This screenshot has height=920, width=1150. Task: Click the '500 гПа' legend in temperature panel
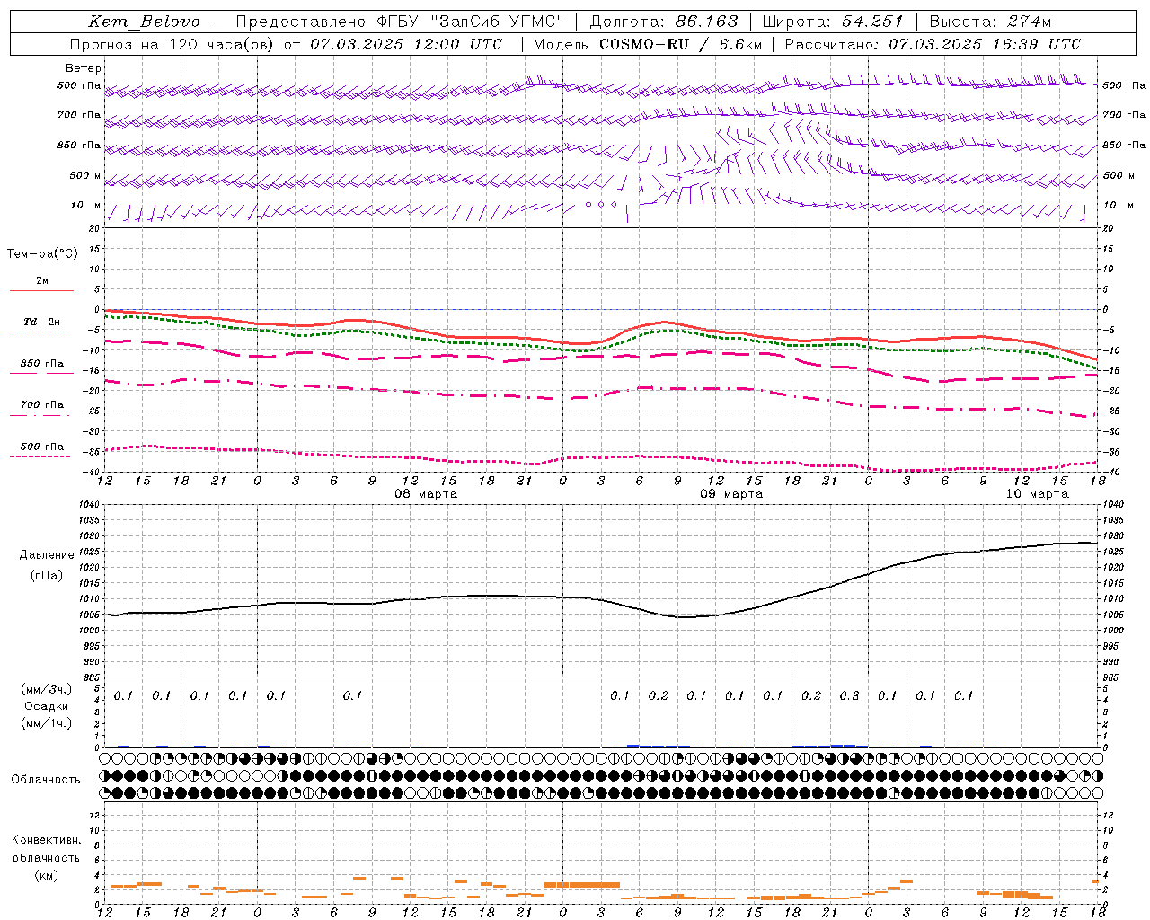tap(41, 447)
